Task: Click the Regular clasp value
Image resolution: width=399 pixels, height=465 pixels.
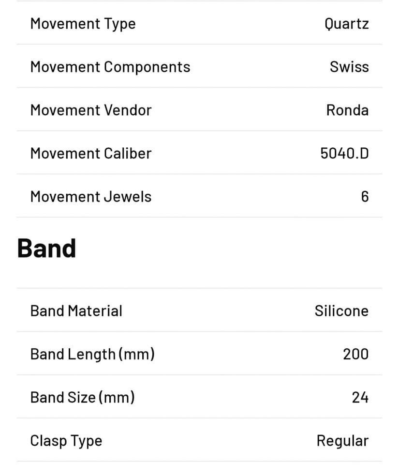Action: [342, 441]
